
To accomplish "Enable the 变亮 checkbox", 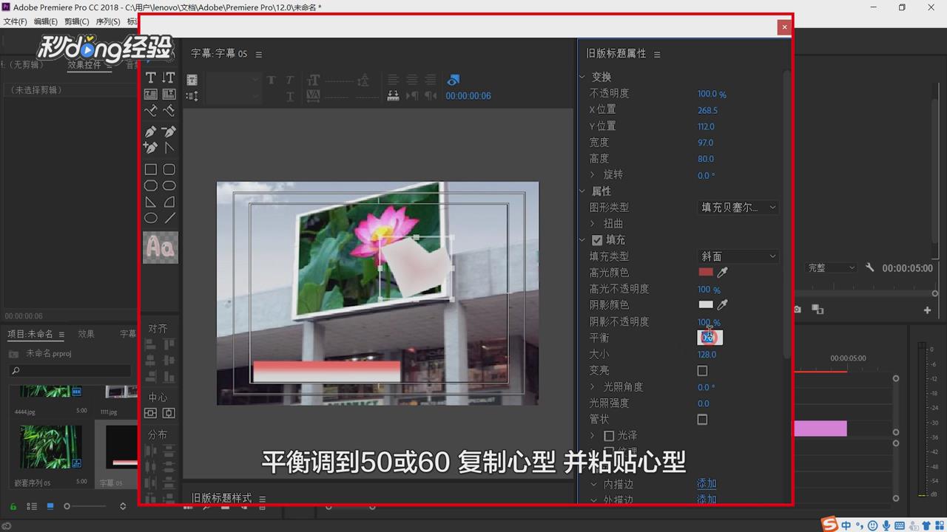I will point(702,371).
